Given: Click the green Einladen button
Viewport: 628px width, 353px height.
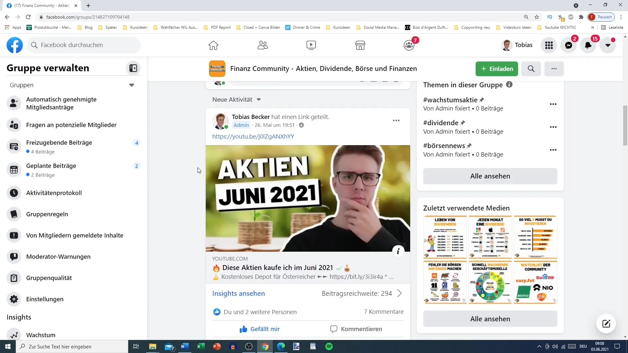Looking at the screenshot, I should coord(497,69).
